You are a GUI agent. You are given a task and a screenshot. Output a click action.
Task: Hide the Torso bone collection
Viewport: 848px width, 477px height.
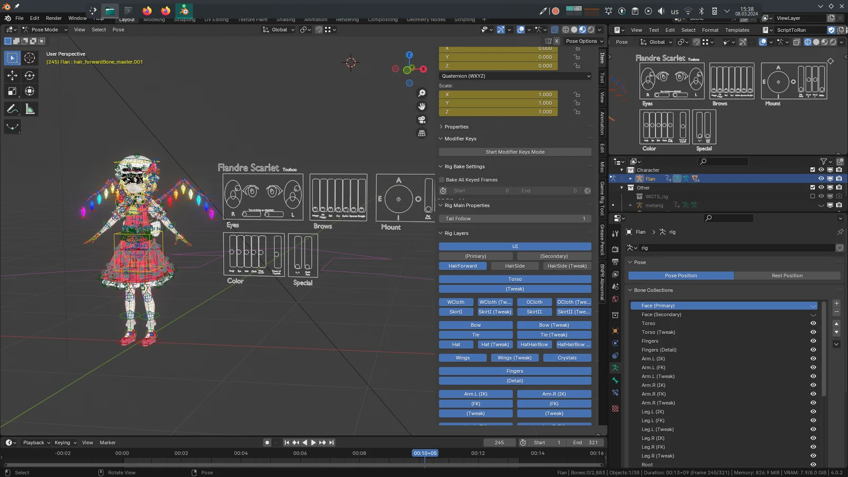tap(813, 323)
